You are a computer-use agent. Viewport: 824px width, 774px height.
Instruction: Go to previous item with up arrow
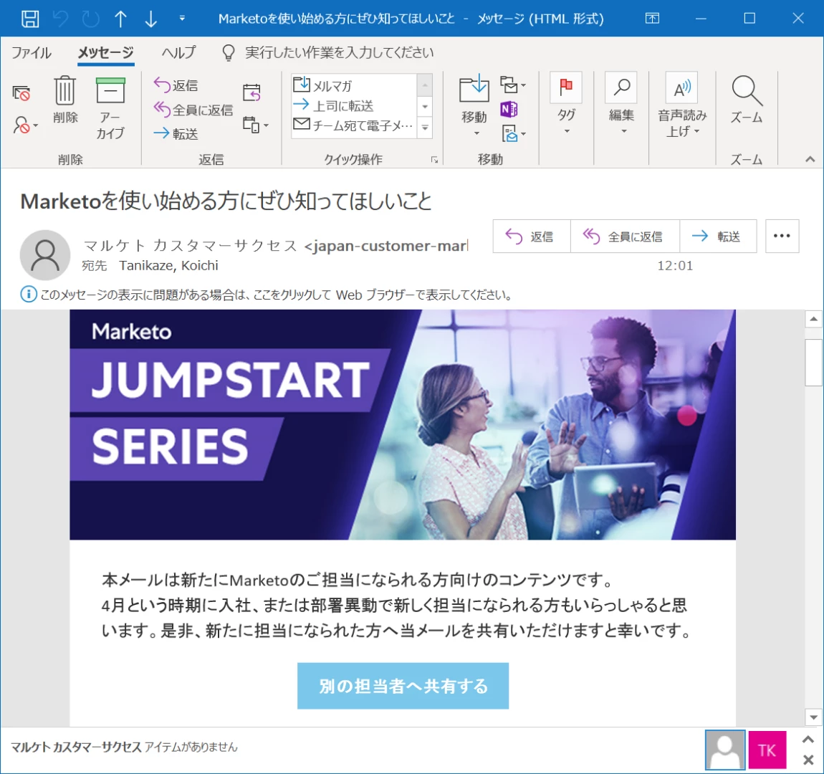pos(120,19)
